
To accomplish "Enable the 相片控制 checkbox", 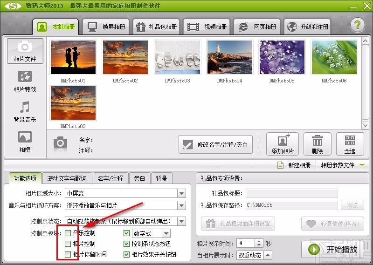I will (68, 244).
